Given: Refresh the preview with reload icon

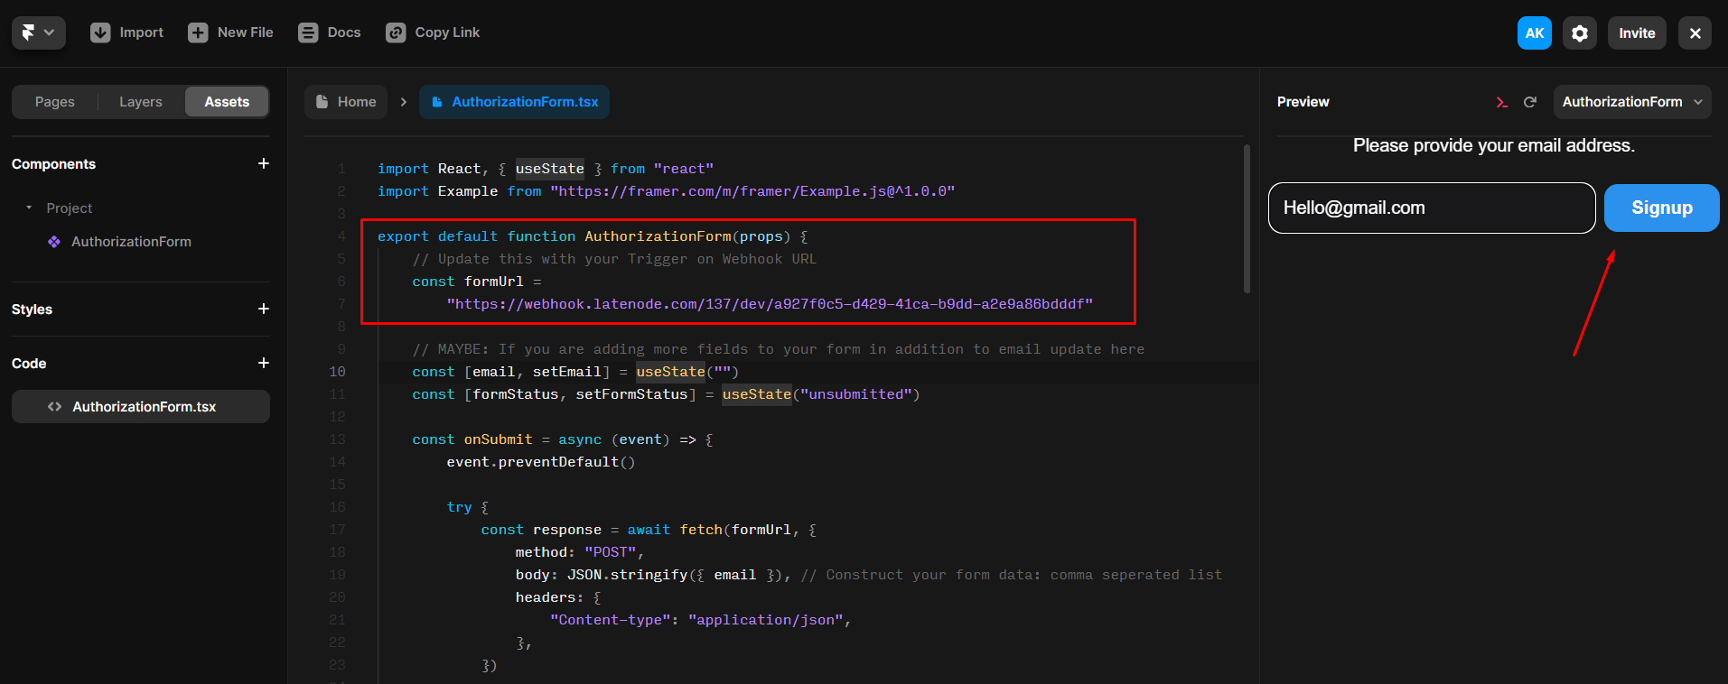Looking at the screenshot, I should tap(1529, 102).
